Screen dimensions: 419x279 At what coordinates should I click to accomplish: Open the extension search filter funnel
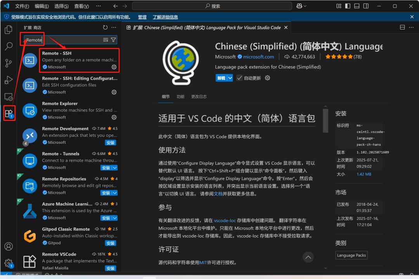pos(113,40)
